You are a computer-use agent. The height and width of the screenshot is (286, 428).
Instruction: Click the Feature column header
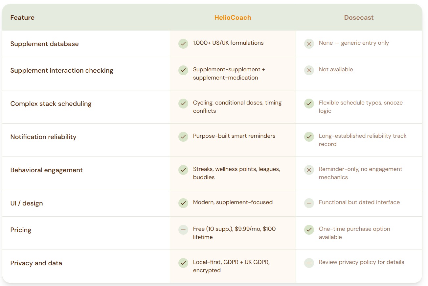pos(22,18)
